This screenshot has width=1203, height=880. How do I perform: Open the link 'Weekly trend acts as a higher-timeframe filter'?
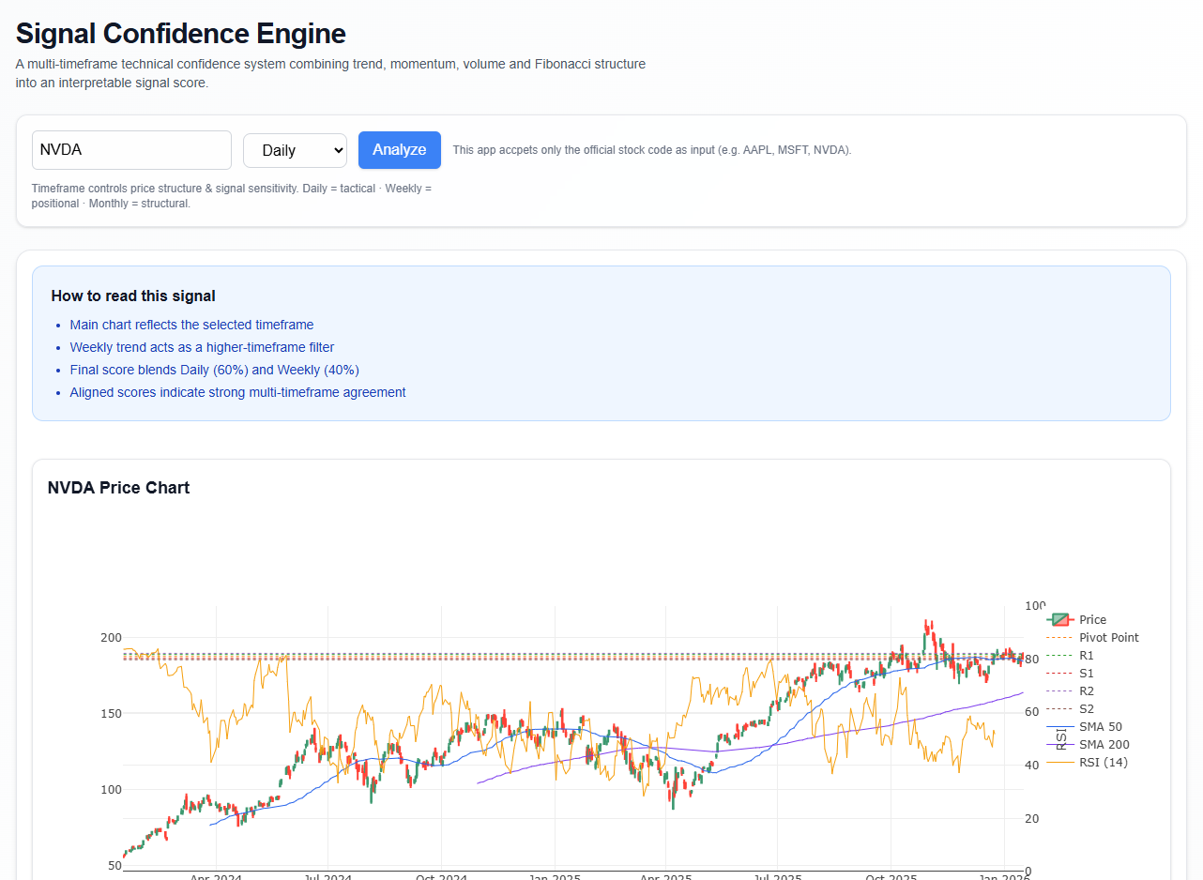point(202,347)
